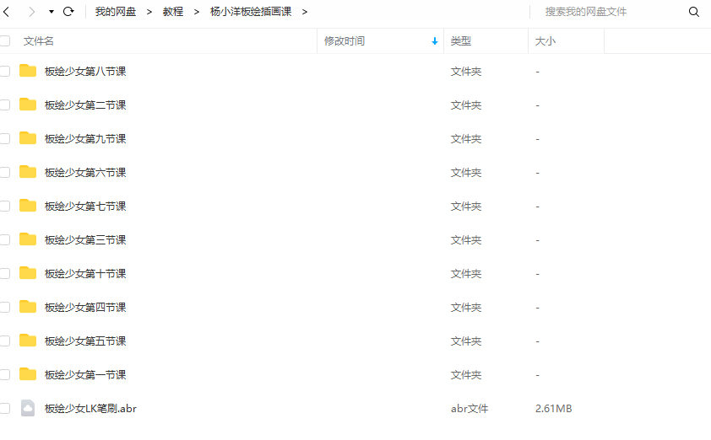Sort by the 类型 column header
The height and width of the screenshot is (440, 711).
(461, 41)
